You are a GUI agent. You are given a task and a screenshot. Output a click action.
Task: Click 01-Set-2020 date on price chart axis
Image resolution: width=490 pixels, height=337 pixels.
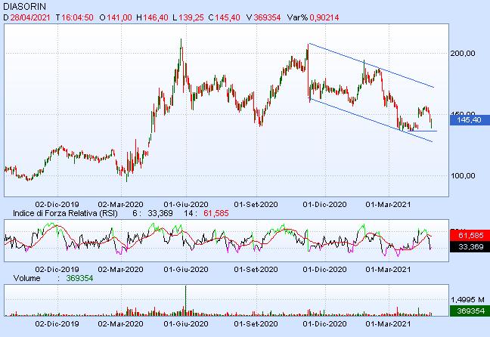pyautogui.click(x=256, y=205)
